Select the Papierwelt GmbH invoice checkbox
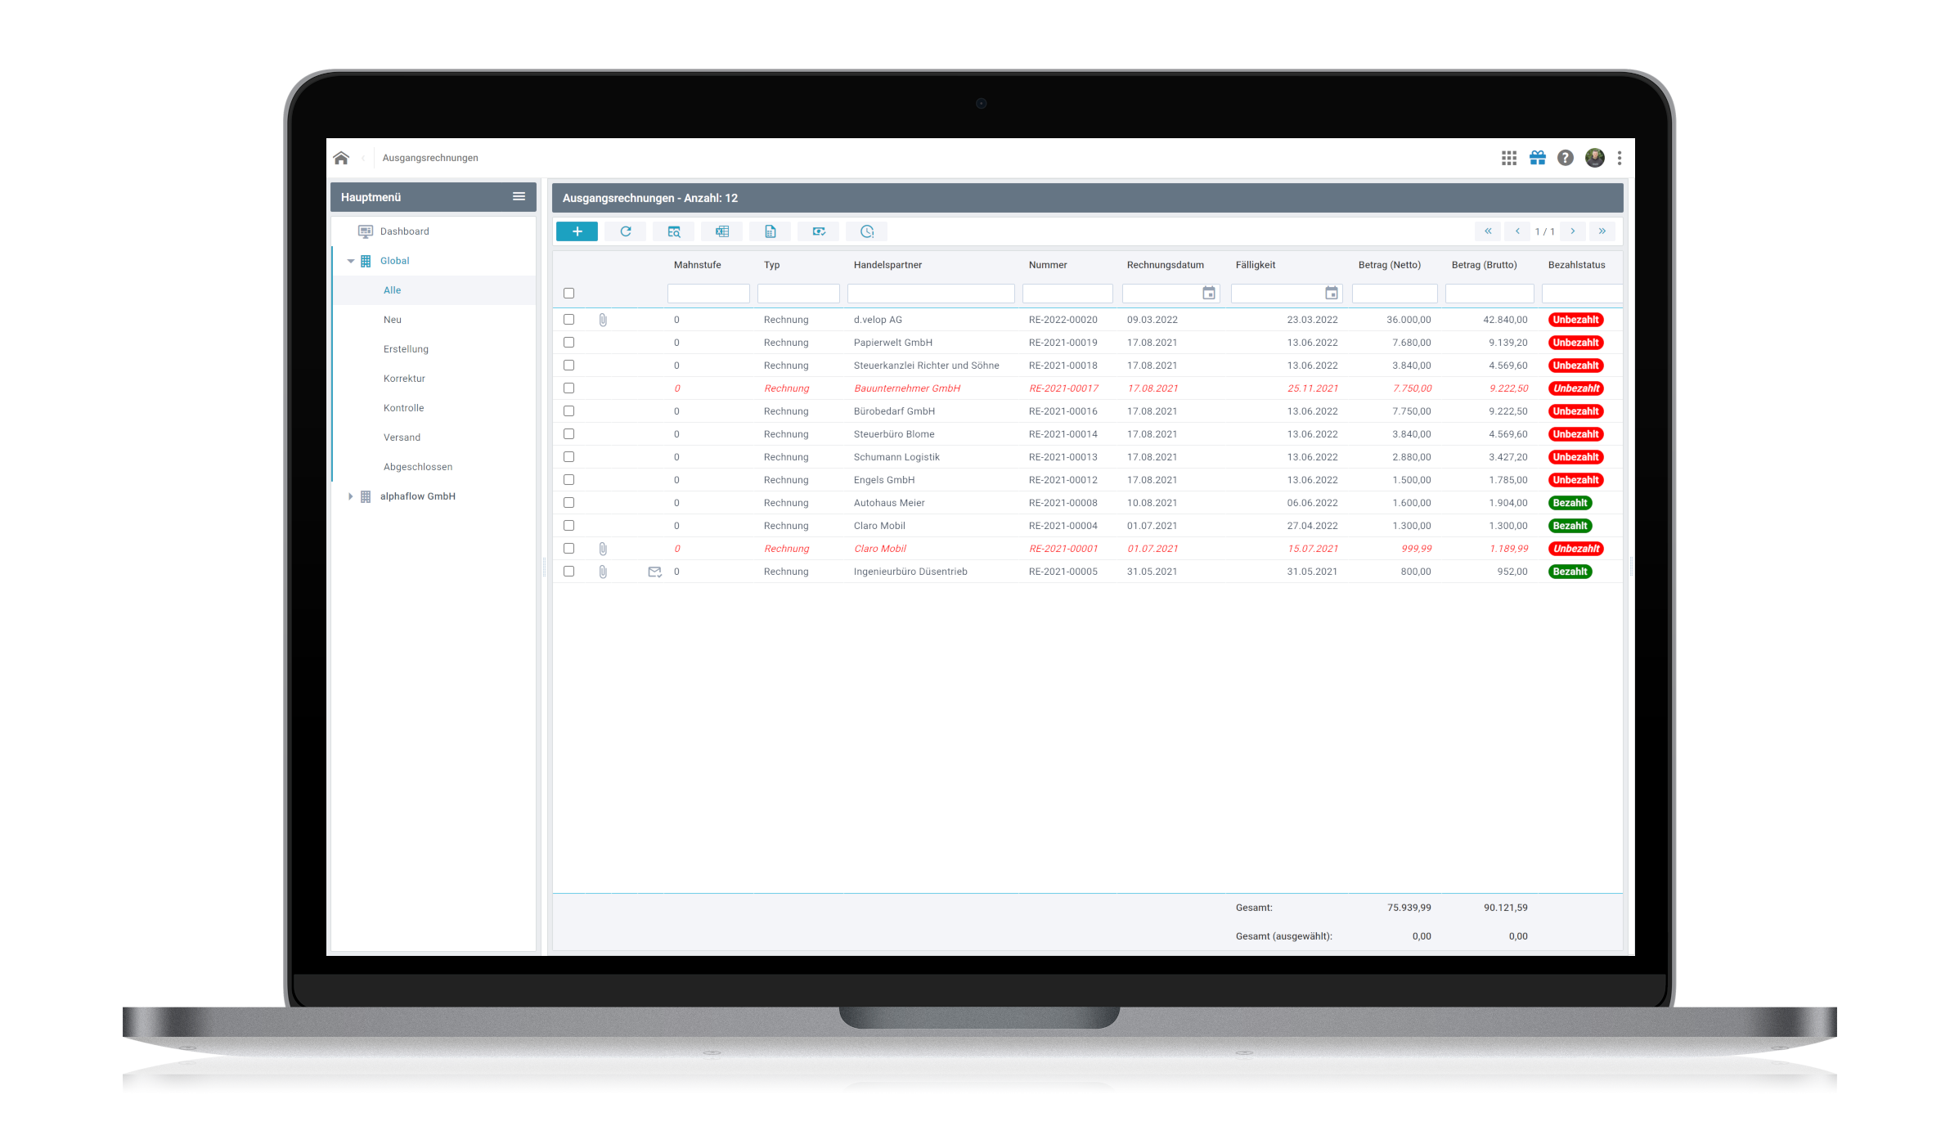 (569, 343)
